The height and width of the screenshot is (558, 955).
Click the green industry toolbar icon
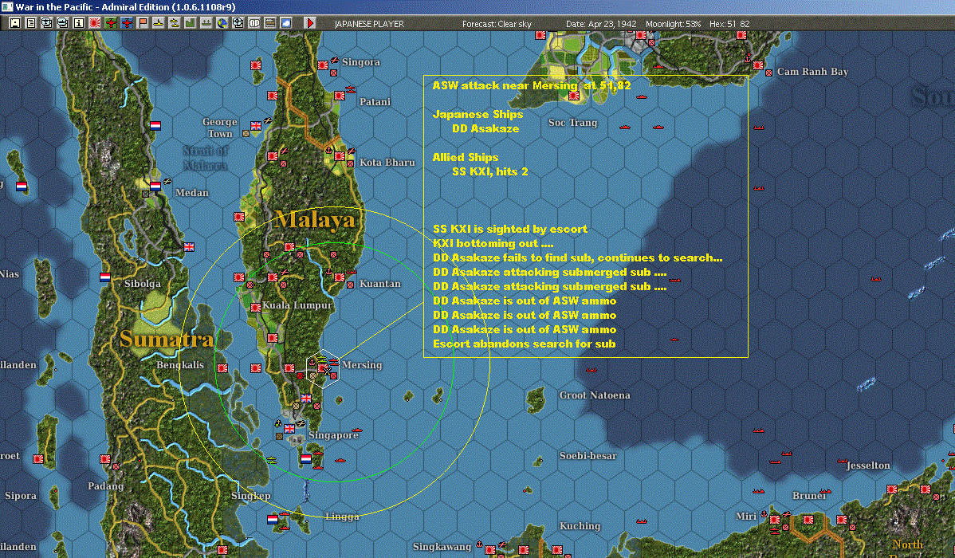190,23
